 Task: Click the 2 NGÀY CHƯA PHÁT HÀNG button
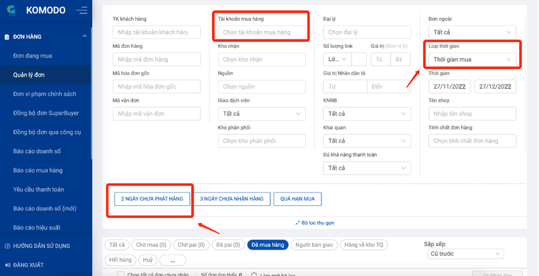point(152,199)
